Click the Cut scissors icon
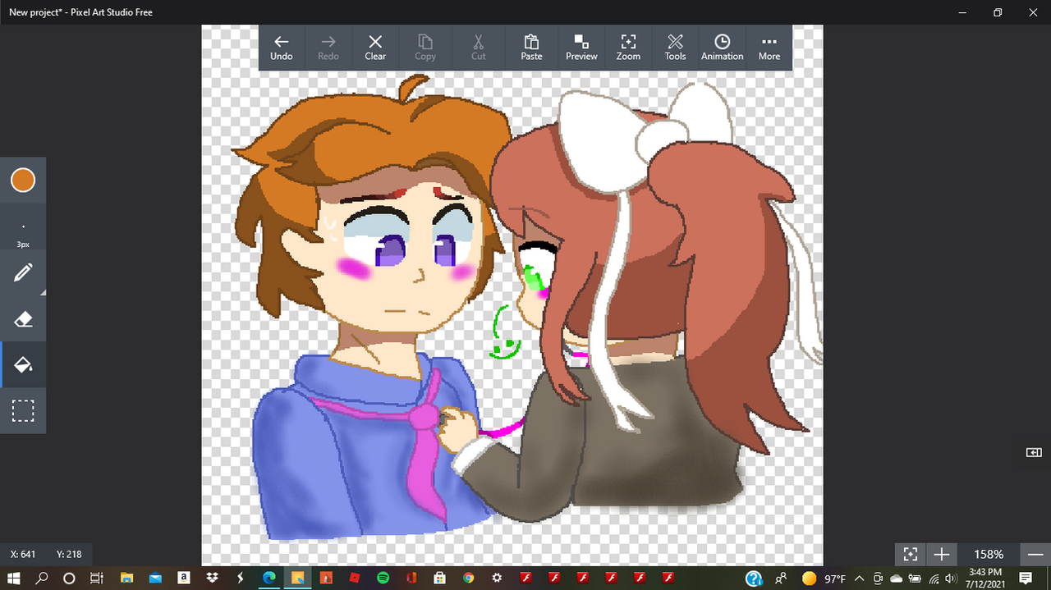 pos(479,48)
